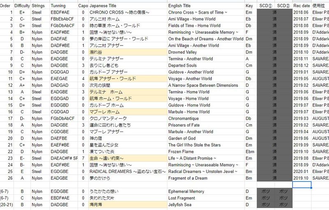Screen dimensions: 329x210
Task: Select the "DAEAC#F# SF" tuning cell
Action: 64,158
